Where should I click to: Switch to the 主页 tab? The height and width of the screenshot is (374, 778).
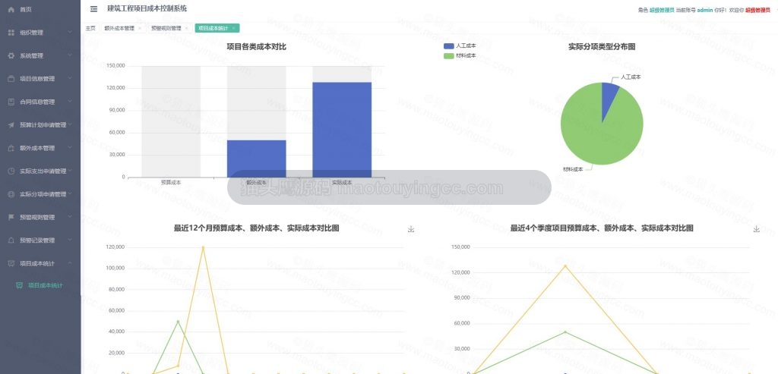[90, 28]
